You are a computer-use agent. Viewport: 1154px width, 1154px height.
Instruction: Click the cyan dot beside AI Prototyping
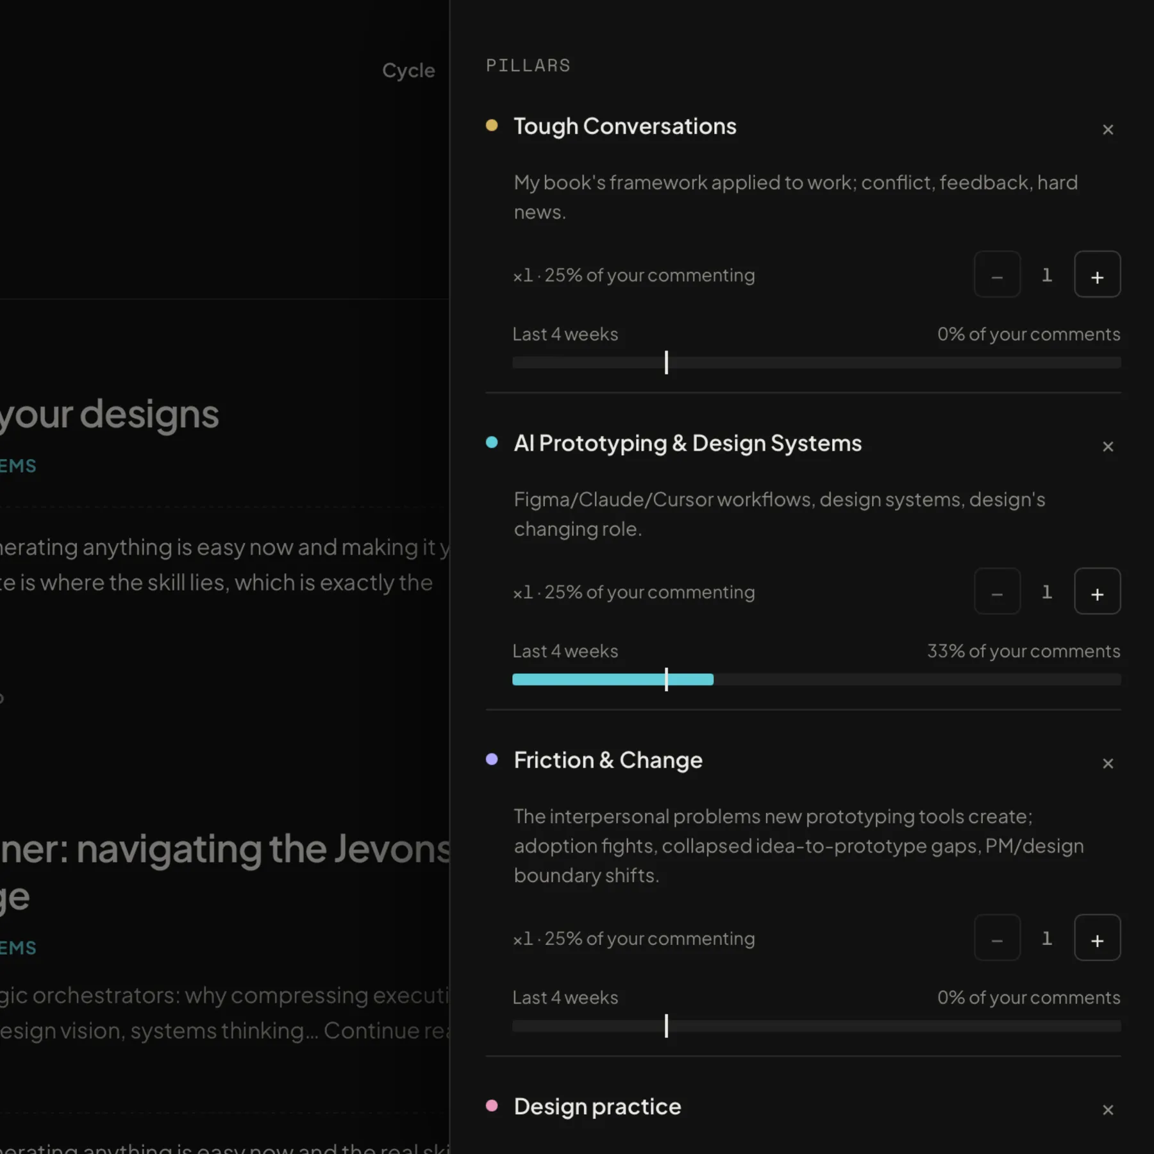[492, 442]
